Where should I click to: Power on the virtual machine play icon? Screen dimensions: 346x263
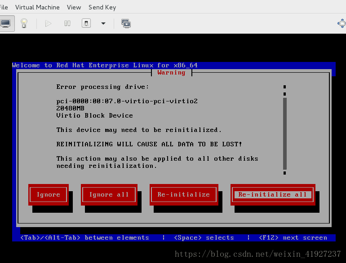tap(48, 23)
